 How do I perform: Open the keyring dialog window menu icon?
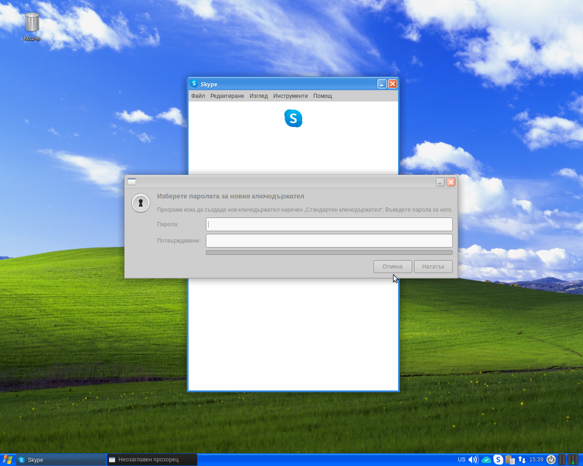point(132,181)
